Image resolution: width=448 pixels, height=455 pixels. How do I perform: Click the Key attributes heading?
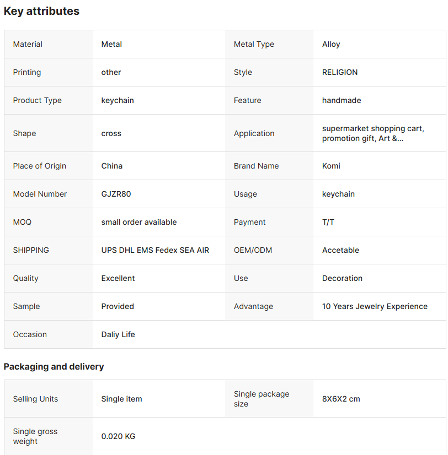pos(41,11)
